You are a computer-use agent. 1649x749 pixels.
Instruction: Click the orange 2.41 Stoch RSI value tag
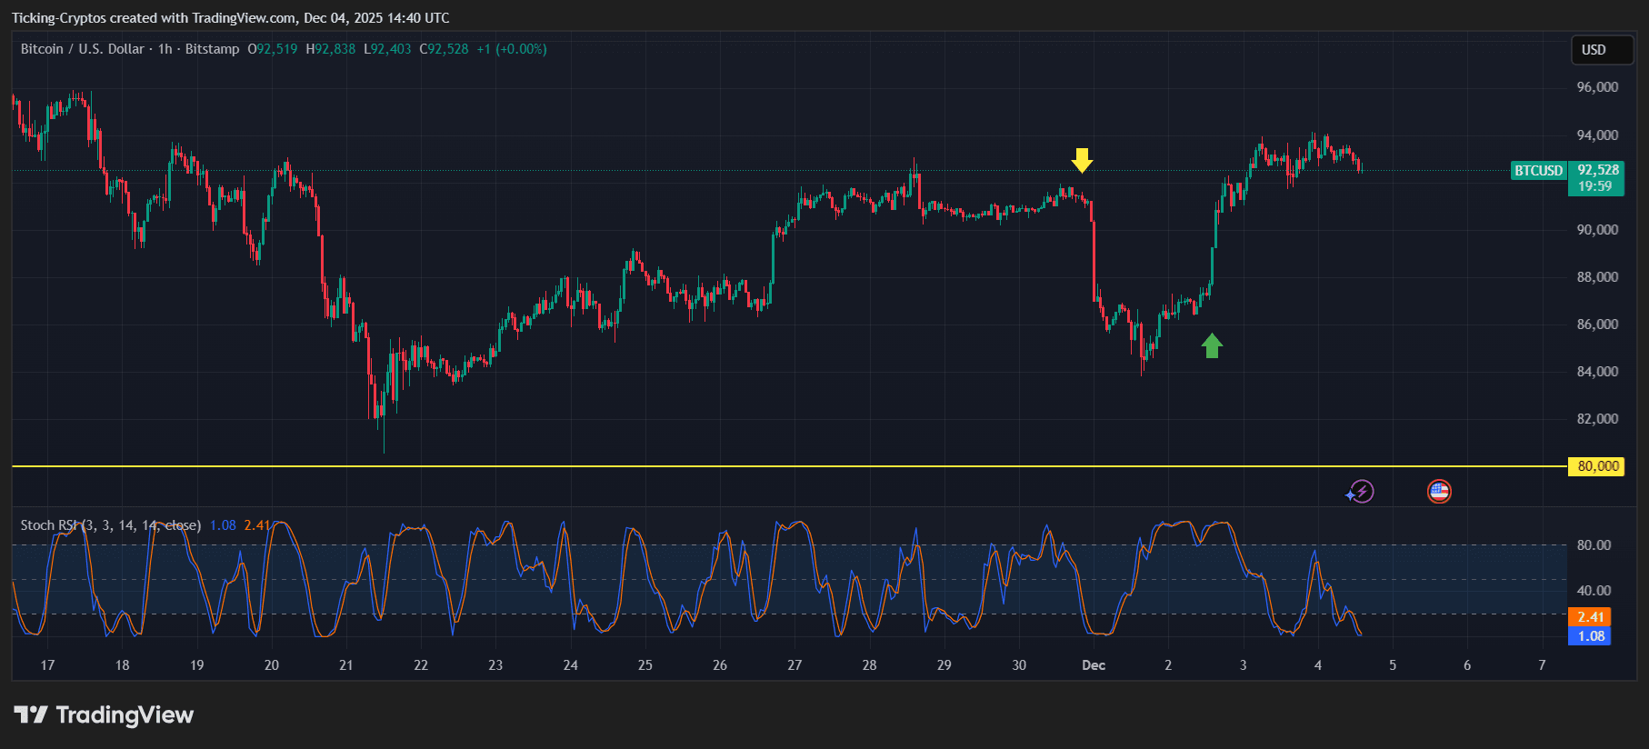tap(1589, 617)
